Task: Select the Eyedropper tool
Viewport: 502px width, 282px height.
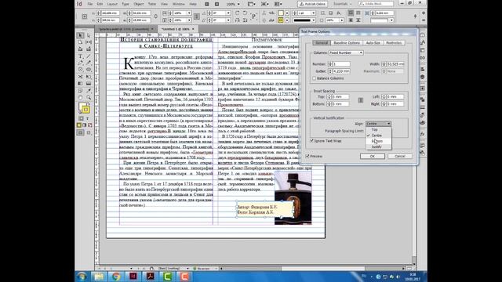Action: pos(89,91)
